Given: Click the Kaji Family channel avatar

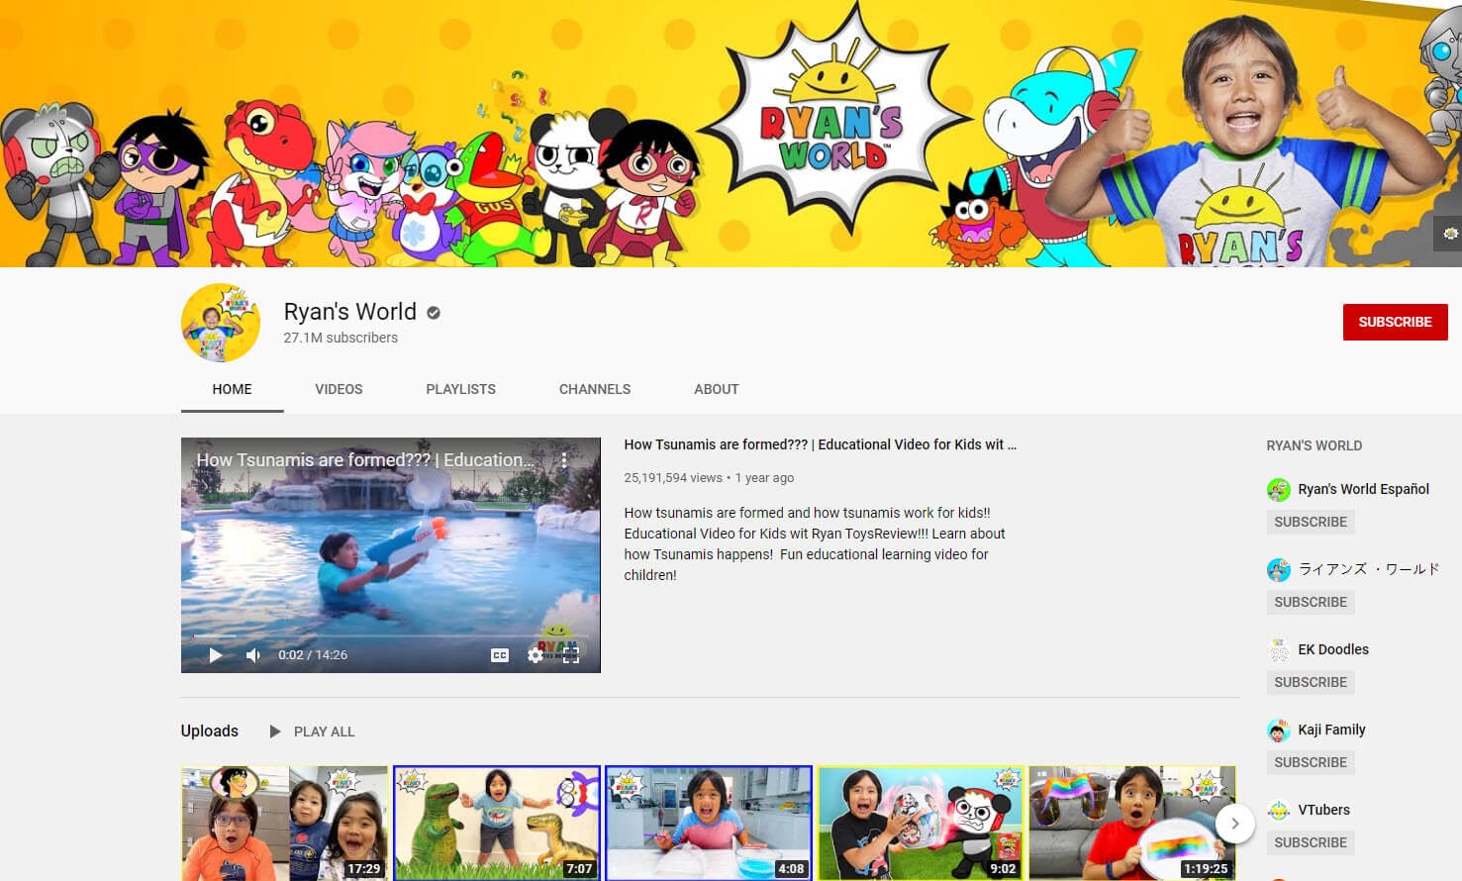Looking at the screenshot, I should click(x=1279, y=731).
